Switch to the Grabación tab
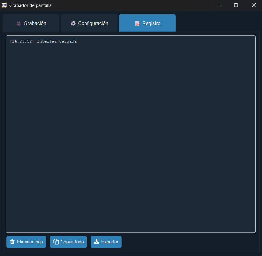The width and height of the screenshot is (262, 256). click(x=35, y=23)
